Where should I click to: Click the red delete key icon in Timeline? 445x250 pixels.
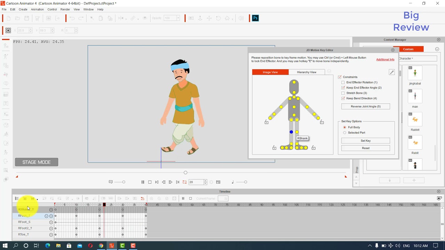pyautogui.click(x=143, y=199)
